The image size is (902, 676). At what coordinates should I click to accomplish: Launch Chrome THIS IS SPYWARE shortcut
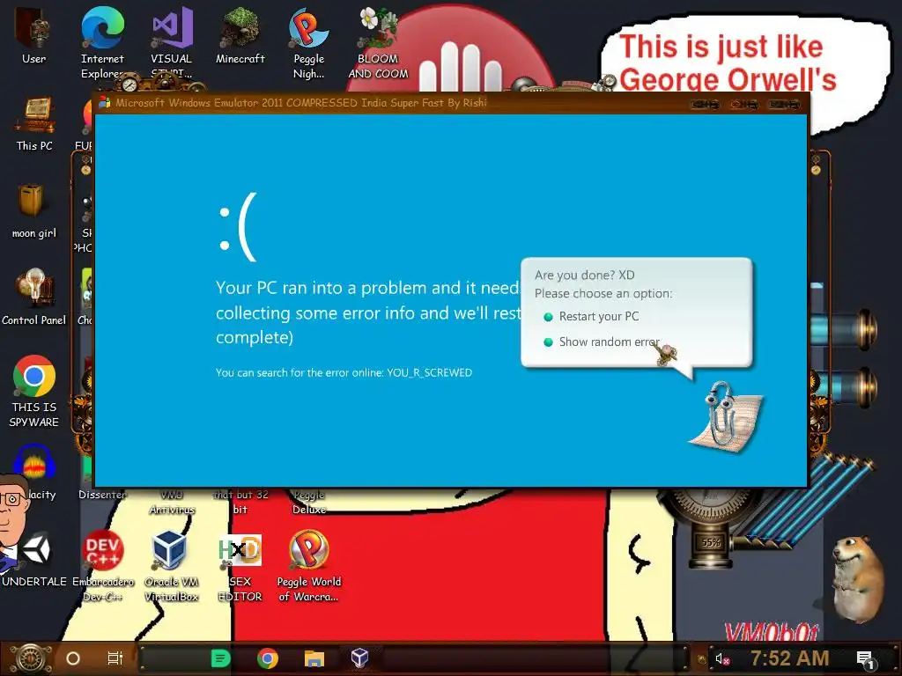click(x=34, y=391)
